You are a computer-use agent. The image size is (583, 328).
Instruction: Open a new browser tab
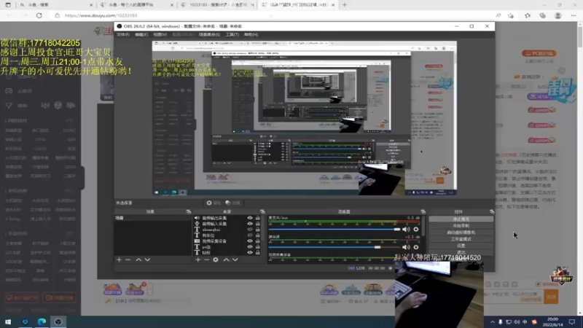tap(344, 5)
